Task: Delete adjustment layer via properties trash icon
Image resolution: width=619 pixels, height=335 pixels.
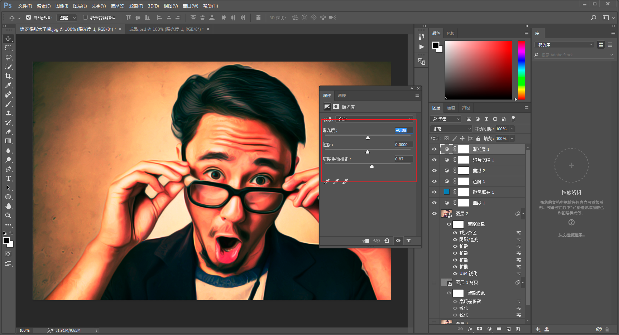Action: [x=408, y=241]
